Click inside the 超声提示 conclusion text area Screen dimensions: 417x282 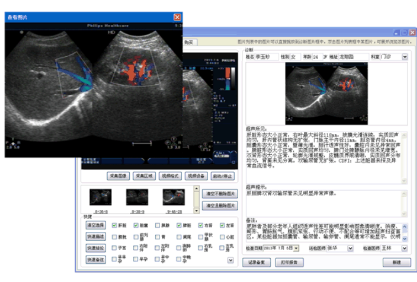click(x=324, y=204)
